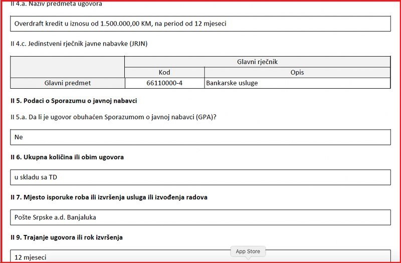Click the 'App Store' tooltip label

click(x=248, y=251)
